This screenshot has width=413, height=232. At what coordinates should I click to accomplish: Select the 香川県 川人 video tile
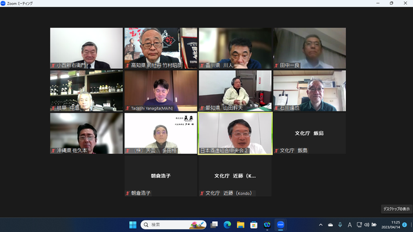pos(235,48)
